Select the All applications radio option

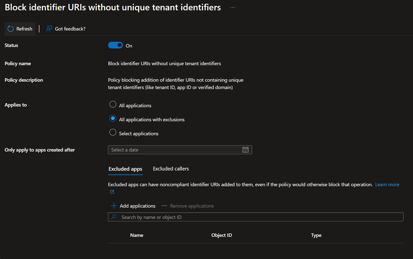113,105
